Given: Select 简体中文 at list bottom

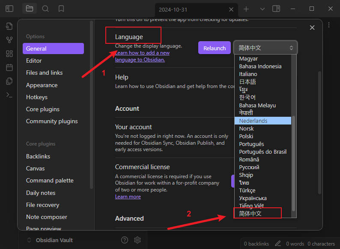Looking at the screenshot, I should [262, 213].
